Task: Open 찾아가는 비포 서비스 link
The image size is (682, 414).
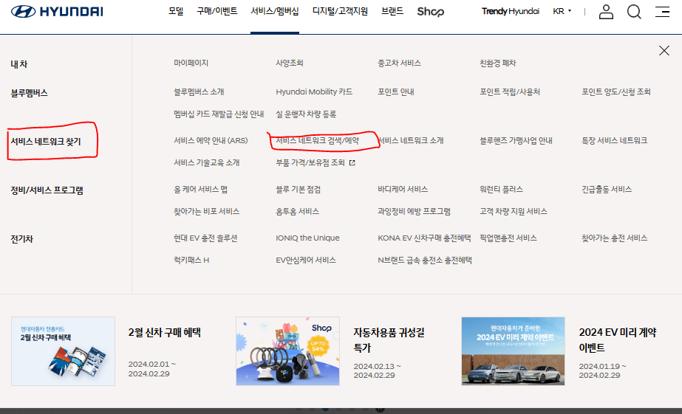Action: pyautogui.click(x=207, y=211)
